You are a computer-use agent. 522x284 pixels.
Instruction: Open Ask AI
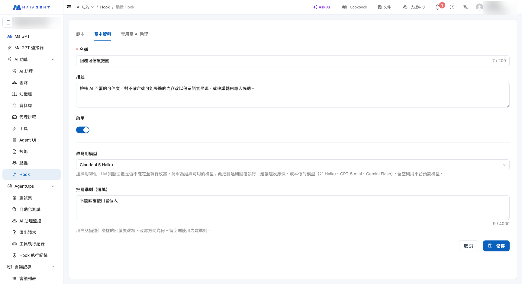[321, 7]
